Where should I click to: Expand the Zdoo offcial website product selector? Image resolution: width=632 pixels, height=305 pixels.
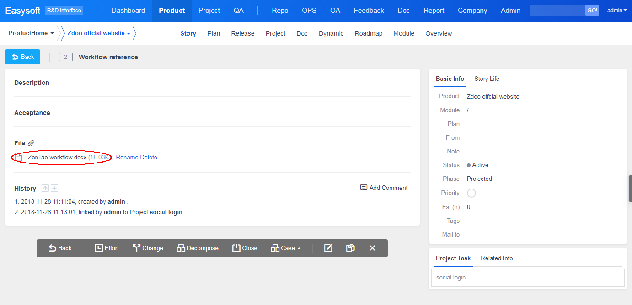click(x=98, y=33)
